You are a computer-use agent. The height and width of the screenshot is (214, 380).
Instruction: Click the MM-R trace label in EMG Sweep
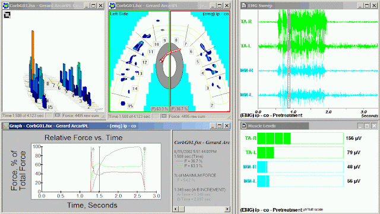[x=247, y=71]
